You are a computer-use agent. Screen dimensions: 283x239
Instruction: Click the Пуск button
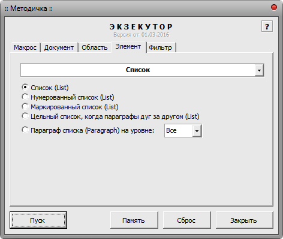point(38,220)
